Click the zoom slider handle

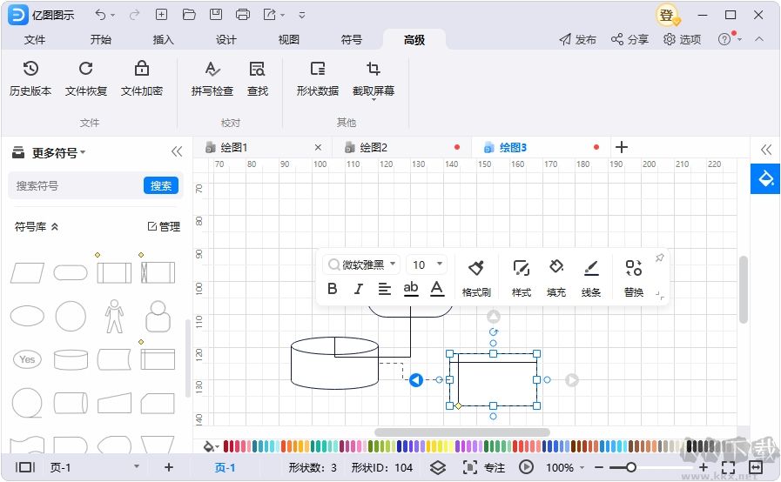(x=631, y=467)
